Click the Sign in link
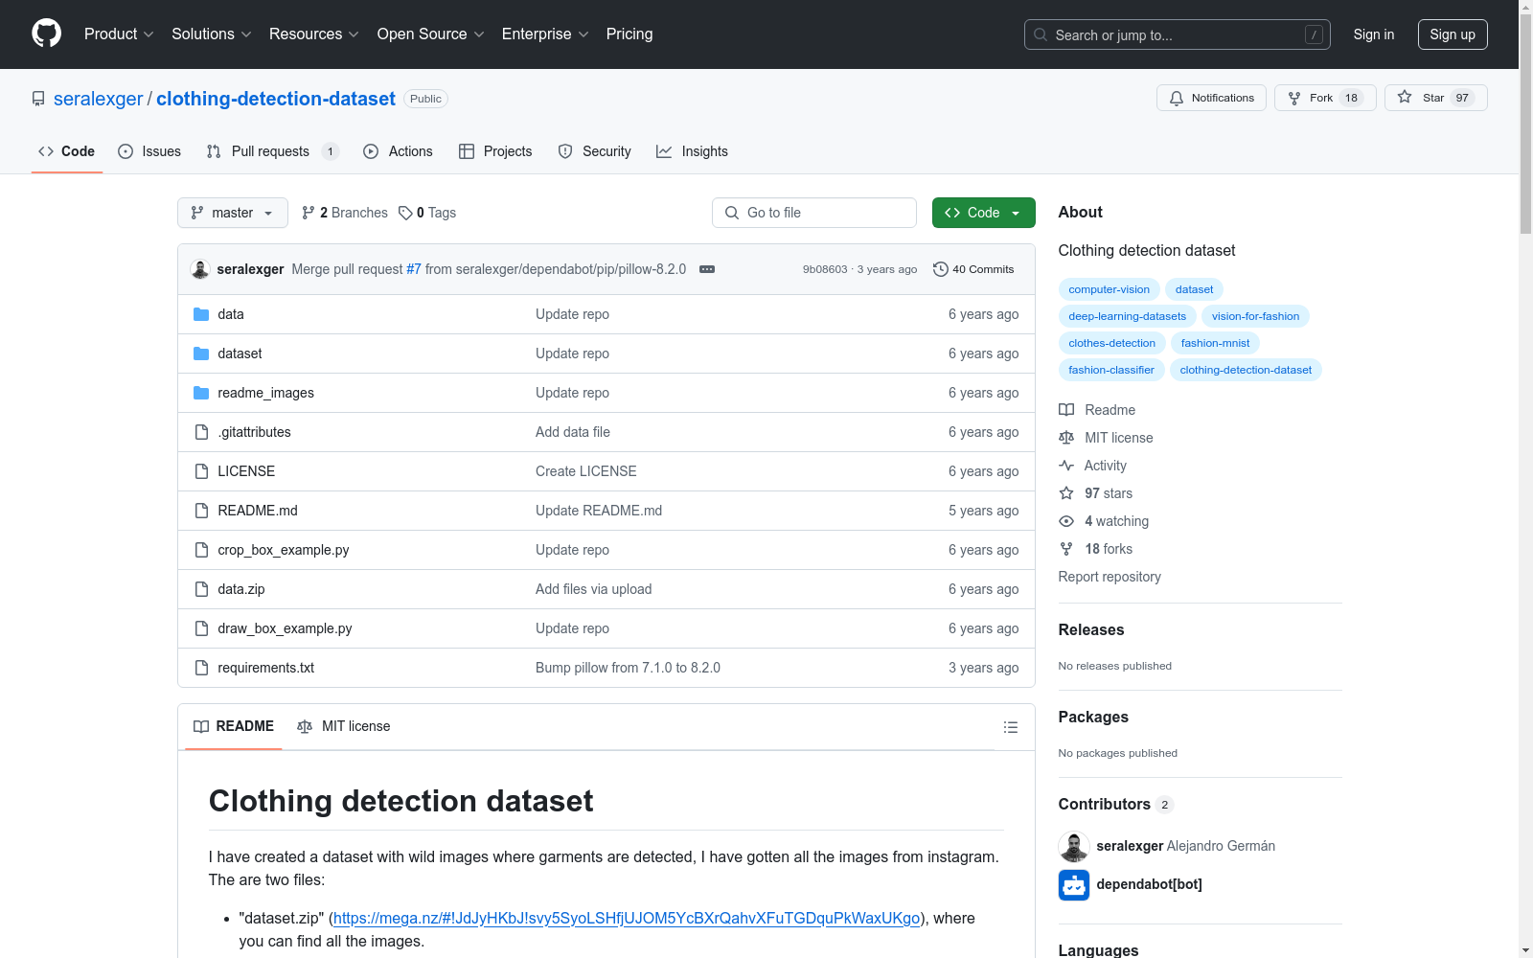1533x958 pixels. point(1374,34)
